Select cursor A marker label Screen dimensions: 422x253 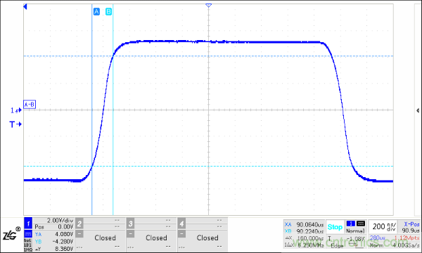[x=96, y=11]
